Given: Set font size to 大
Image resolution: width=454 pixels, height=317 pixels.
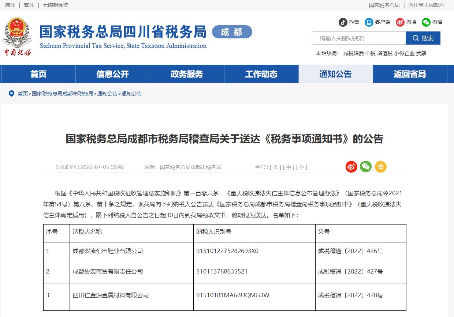Looking at the screenshot, I should pos(275,167).
